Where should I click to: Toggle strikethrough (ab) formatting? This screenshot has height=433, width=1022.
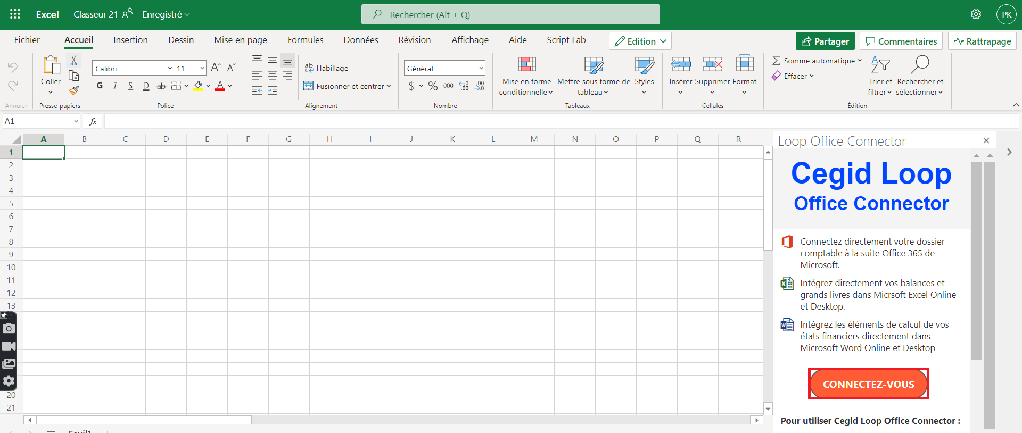(x=161, y=86)
